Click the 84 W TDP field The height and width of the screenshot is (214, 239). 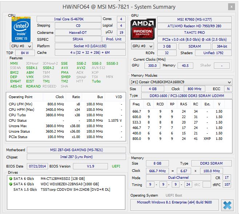[x=25, y=53]
